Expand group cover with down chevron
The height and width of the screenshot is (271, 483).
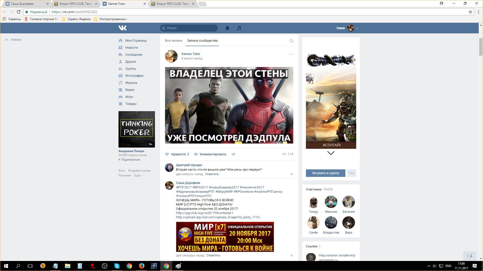click(x=331, y=153)
